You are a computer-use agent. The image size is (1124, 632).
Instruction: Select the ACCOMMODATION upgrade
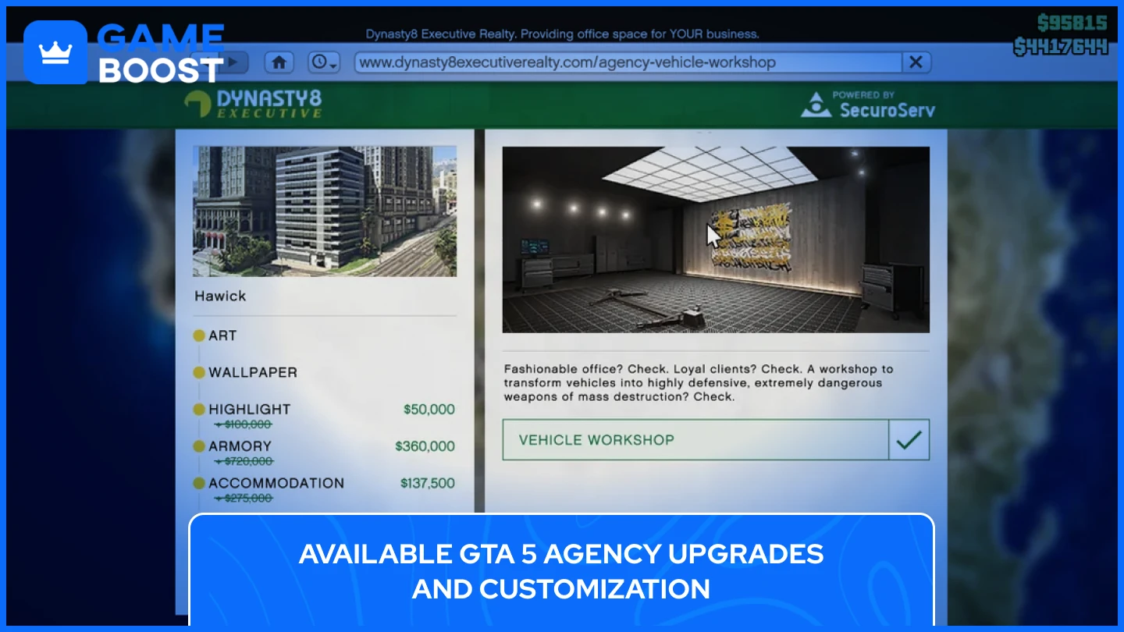click(x=276, y=483)
